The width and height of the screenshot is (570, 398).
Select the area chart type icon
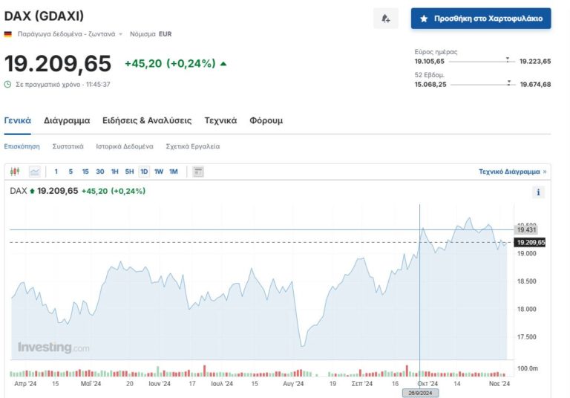(x=35, y=172)
